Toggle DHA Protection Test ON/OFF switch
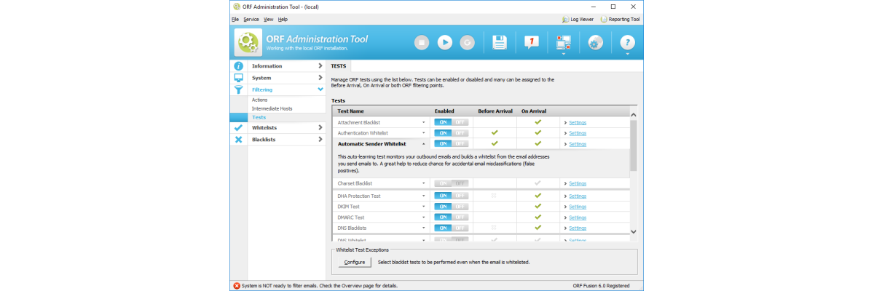This screenshot has width=874, height=291. pos(451,196)
